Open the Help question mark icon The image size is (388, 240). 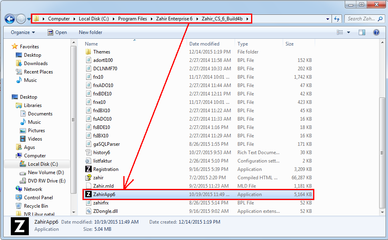(376, 32)
